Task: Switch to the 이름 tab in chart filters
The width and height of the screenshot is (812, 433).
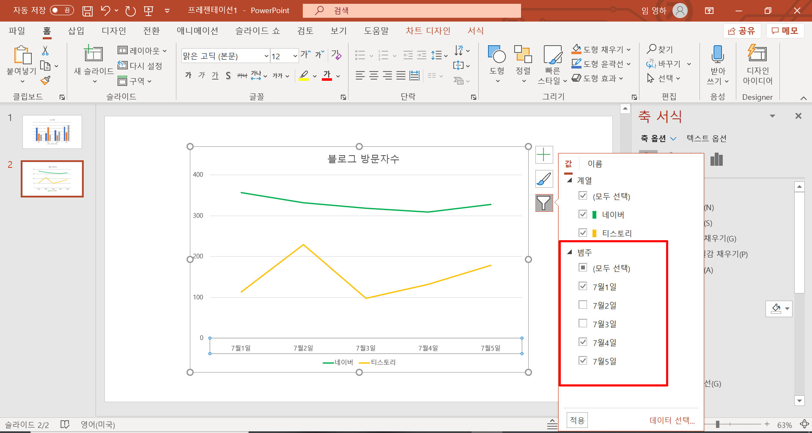Action: click(x=595, y=164)
